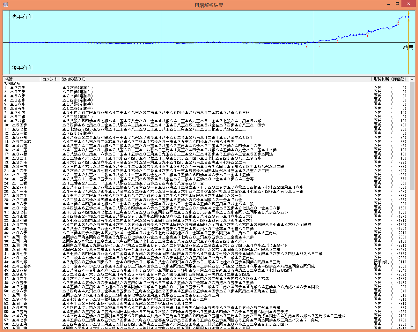This screenshot has height=332, width=418.
Task: Maximize the 棋譜解析結果 window
Action: tap(397, 4)
